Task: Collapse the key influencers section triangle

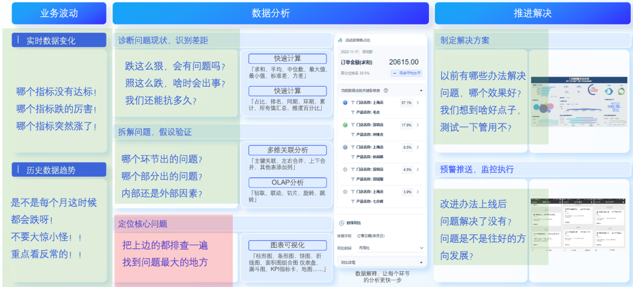Action: pyautogui.click(x=421, y=90)
